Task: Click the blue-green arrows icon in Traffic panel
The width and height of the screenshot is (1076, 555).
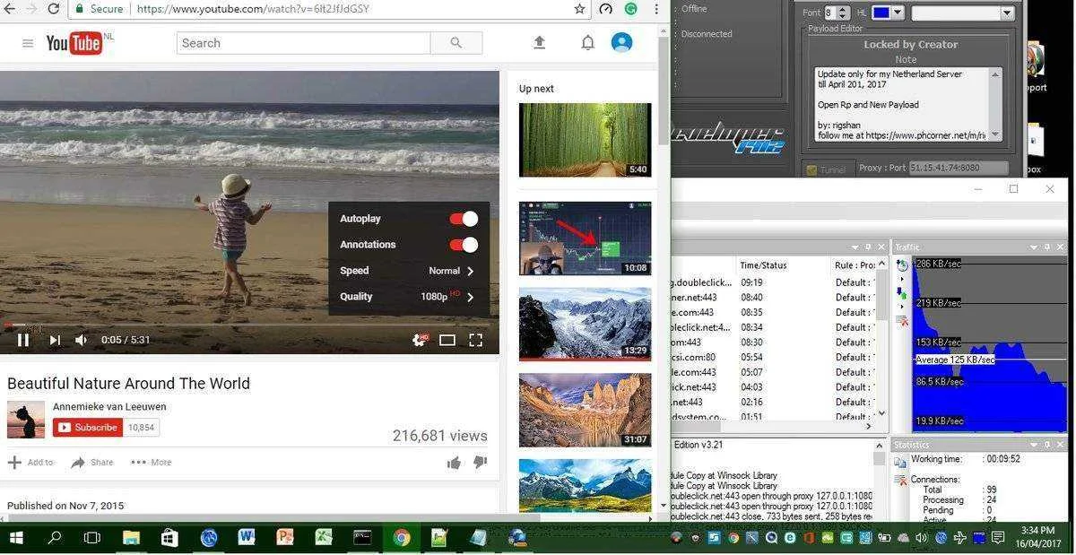Action: (x=902, y=293)
